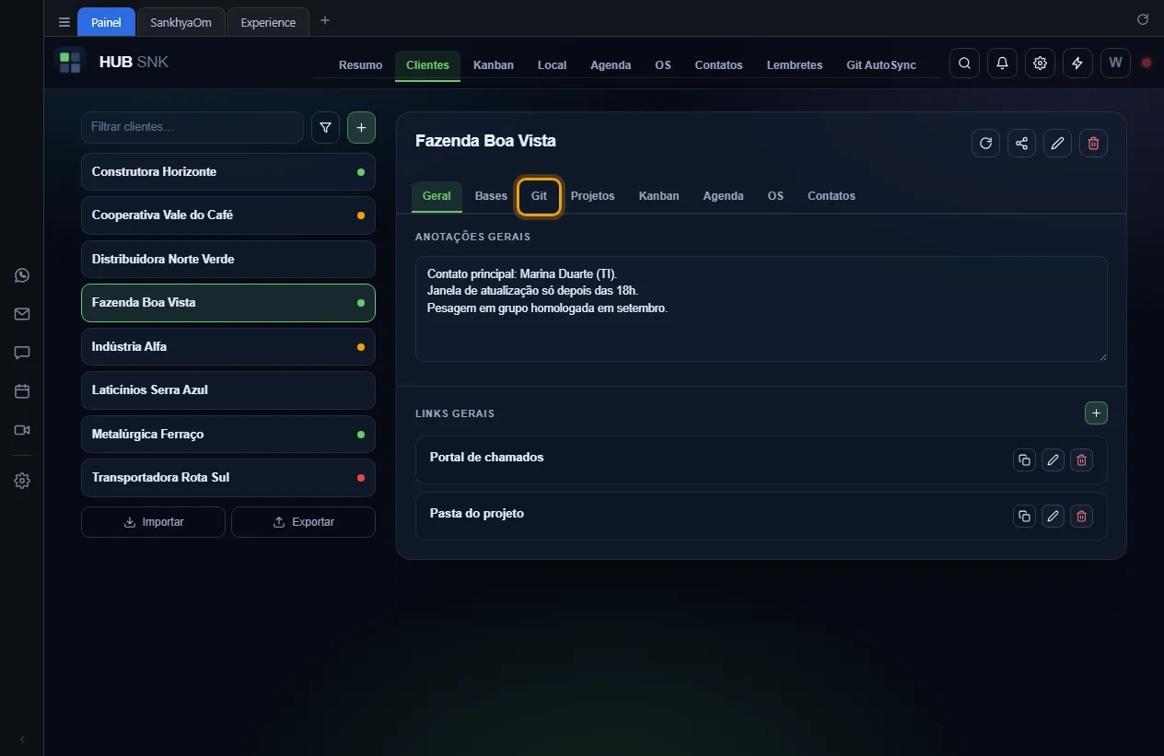Edit the Fazenda Boa Vista client with the pencil icon

1057,143
